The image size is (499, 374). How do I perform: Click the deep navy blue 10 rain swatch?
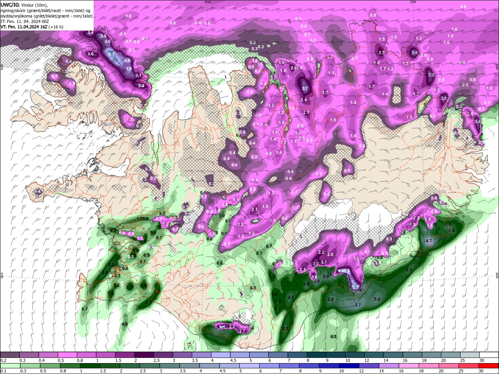pyautogui.click(x=349, y=366)
